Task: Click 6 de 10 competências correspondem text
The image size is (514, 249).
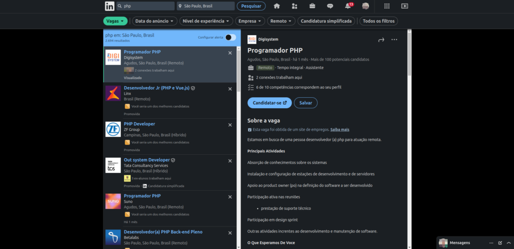Action: click(299, 87)
